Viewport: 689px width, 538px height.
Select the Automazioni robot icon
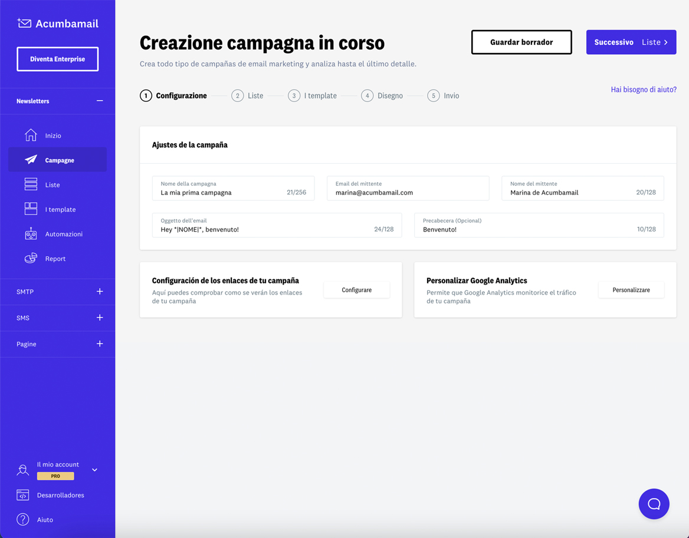[30, 233]
